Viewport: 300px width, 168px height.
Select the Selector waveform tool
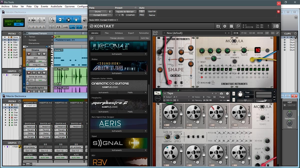(68, 19)
